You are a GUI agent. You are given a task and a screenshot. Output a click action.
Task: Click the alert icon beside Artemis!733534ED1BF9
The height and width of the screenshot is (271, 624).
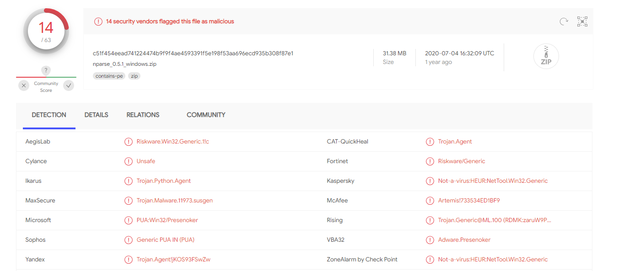pos(430,201)
